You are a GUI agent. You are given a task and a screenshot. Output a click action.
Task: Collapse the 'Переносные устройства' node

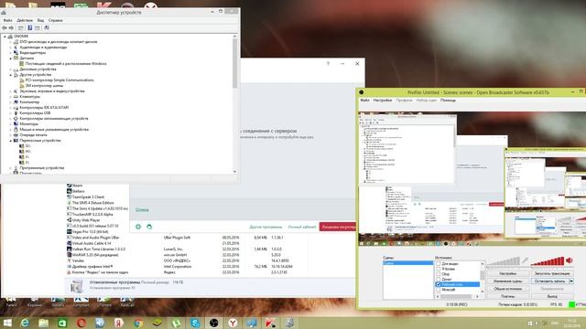pos(10,141)
